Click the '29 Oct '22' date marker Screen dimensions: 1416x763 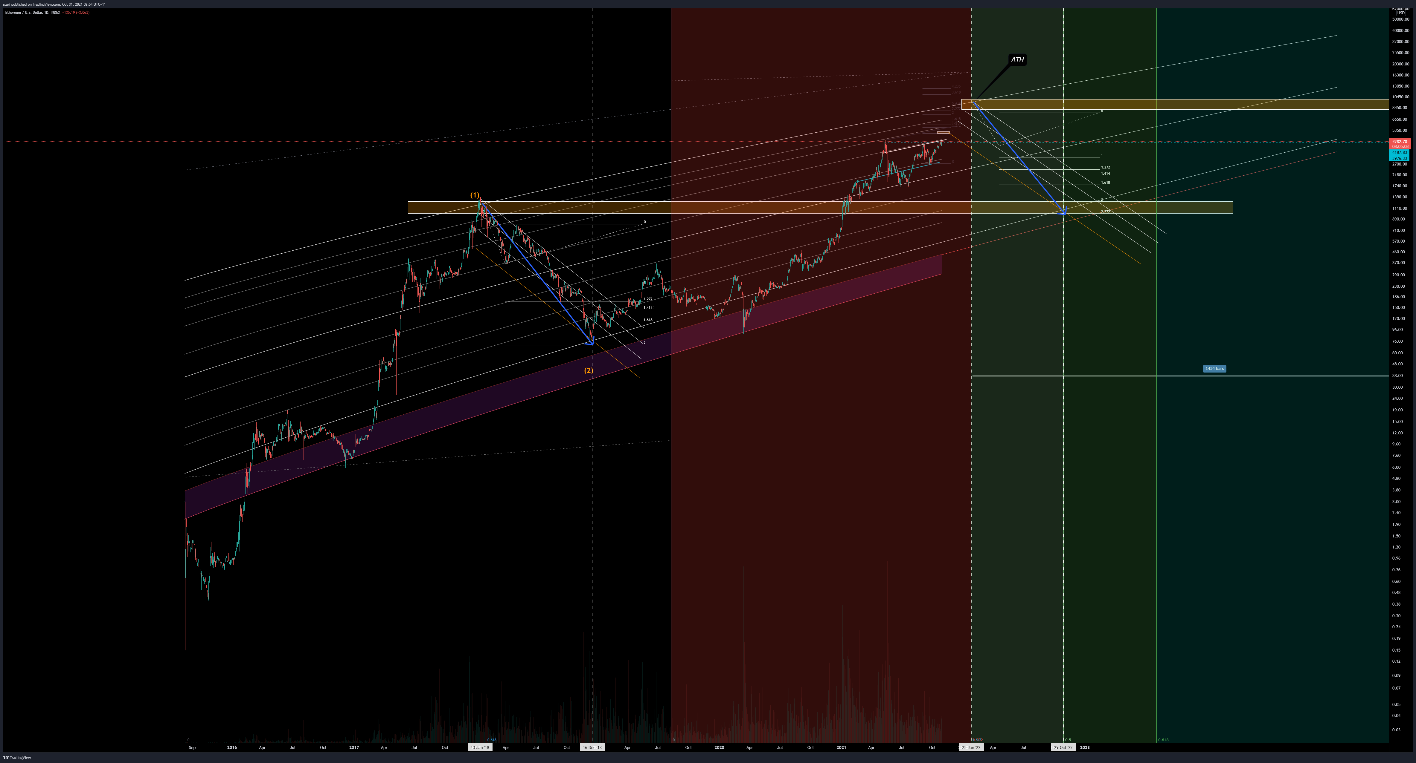[x=1063, y=747]
